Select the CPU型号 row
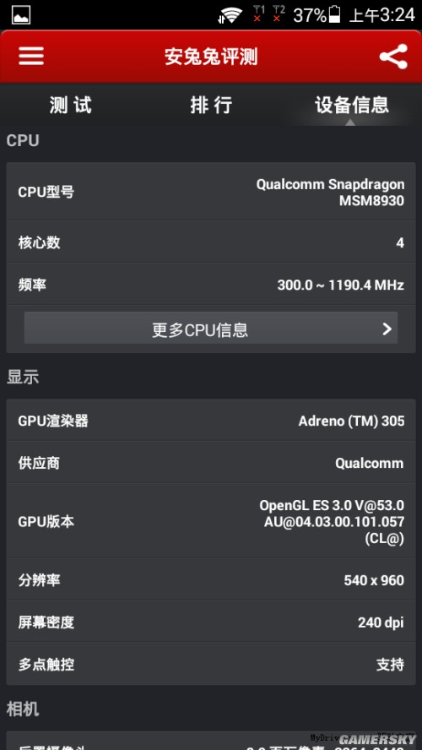This screenshot has width=422, height=750. 211,192
